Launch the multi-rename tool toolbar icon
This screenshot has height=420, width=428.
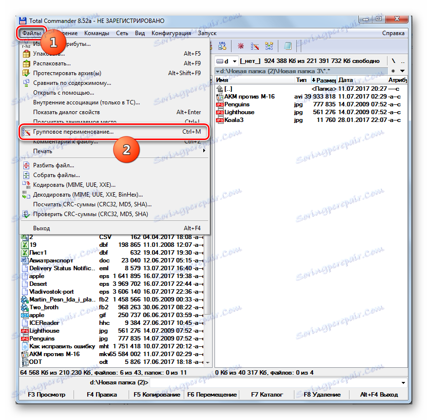point(255,46)
